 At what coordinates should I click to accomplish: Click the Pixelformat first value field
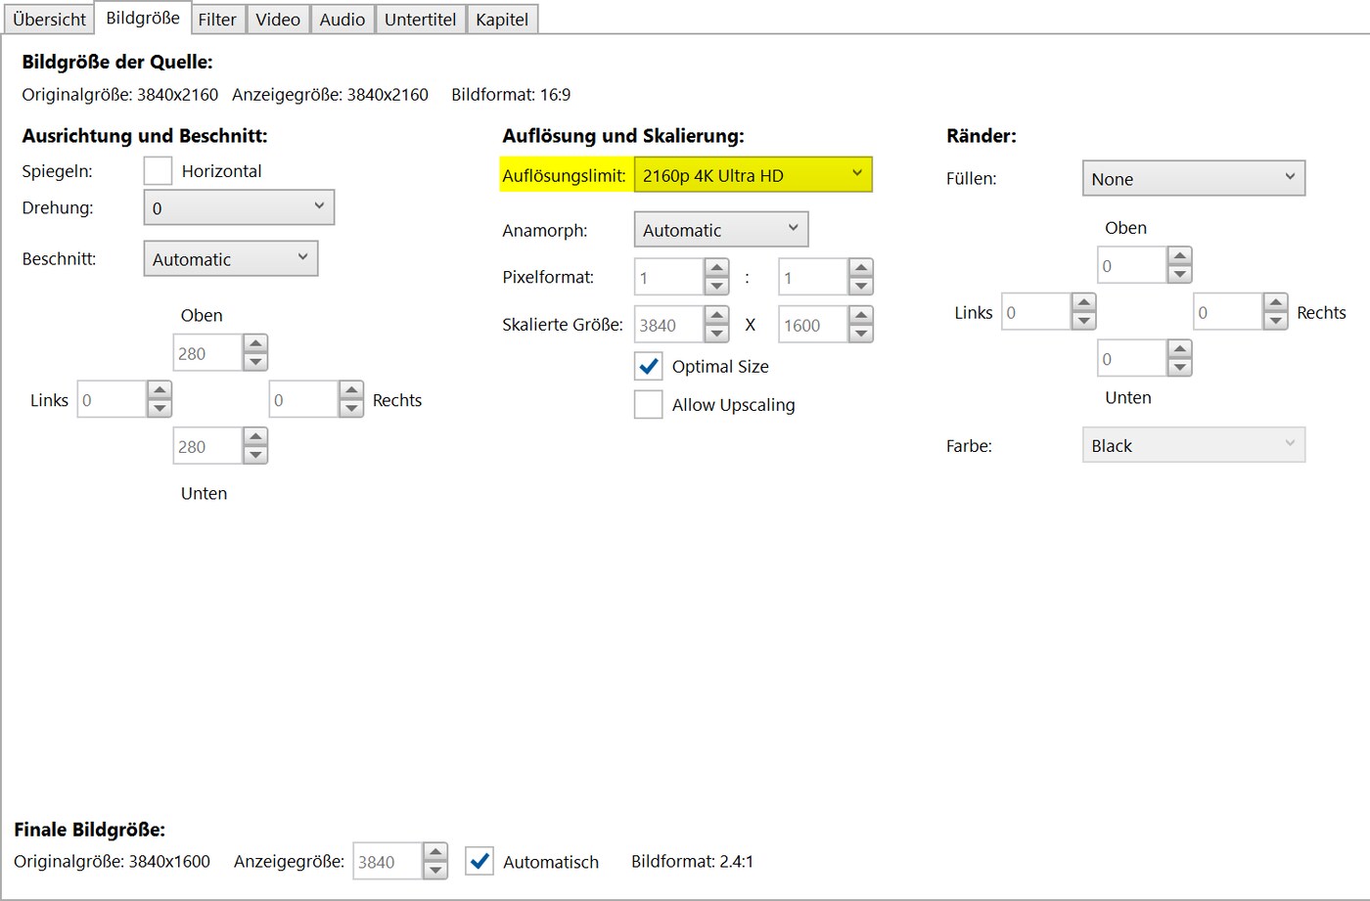(670, 277)
